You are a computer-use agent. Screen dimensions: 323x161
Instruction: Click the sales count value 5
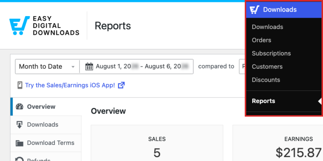click(x=157, y=153)
